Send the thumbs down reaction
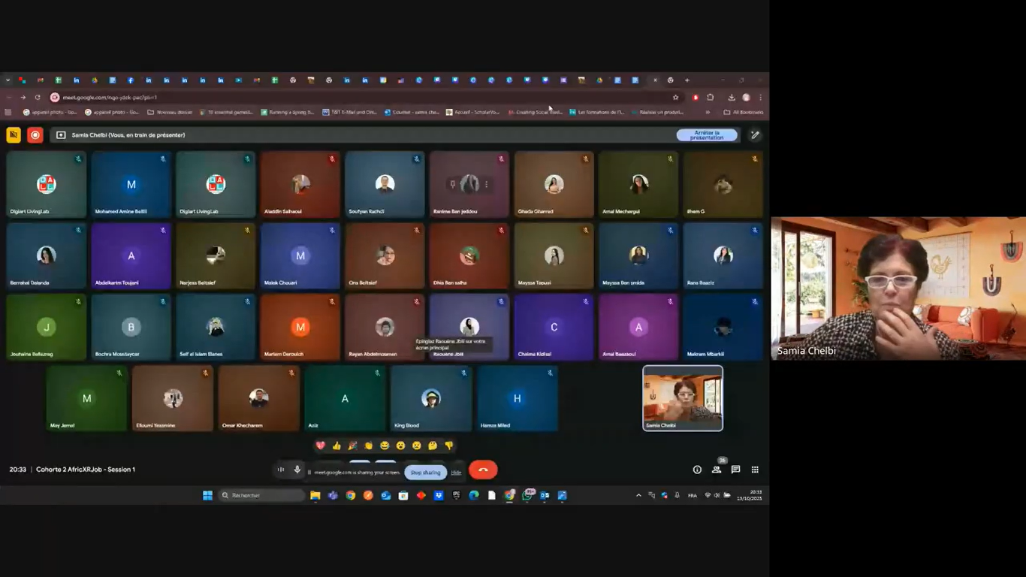This screenshot has width=1026, height=577. click(x=449, y=446)
